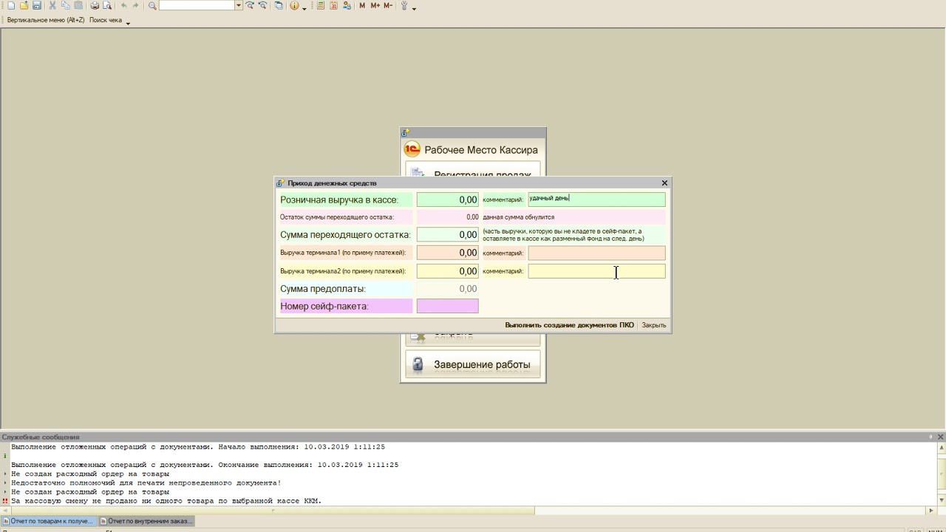Click the New document toolbar icon
Screen dimensions: 946x532
click(11, 5)
